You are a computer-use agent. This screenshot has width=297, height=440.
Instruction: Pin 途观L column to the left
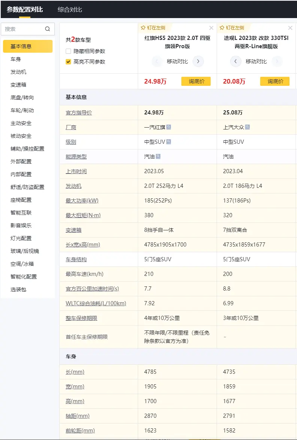pyautogui.click(x=232, y=28)
